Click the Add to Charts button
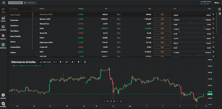Image resolution: width=222 pixels, height=109 pixels. [45, 62]
